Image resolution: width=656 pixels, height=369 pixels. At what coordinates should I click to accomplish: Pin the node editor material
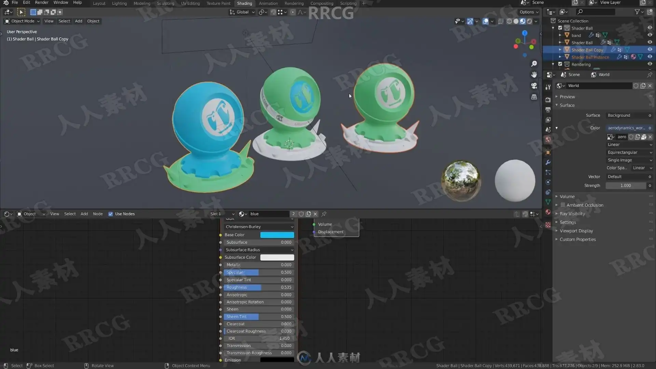(324, 214)
